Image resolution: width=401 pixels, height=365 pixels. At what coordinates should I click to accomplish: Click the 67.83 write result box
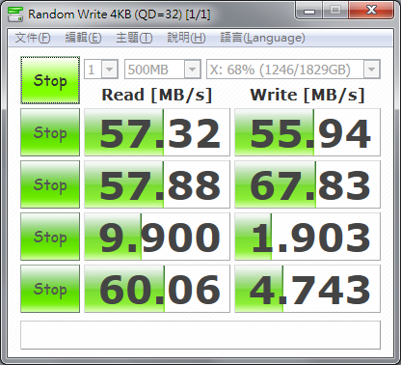(307, 184)
